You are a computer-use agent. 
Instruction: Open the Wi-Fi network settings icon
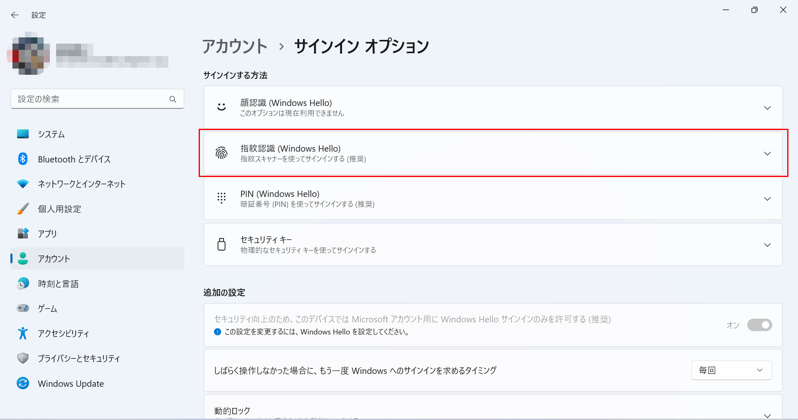pyautogui.click(x=23, y=184)
